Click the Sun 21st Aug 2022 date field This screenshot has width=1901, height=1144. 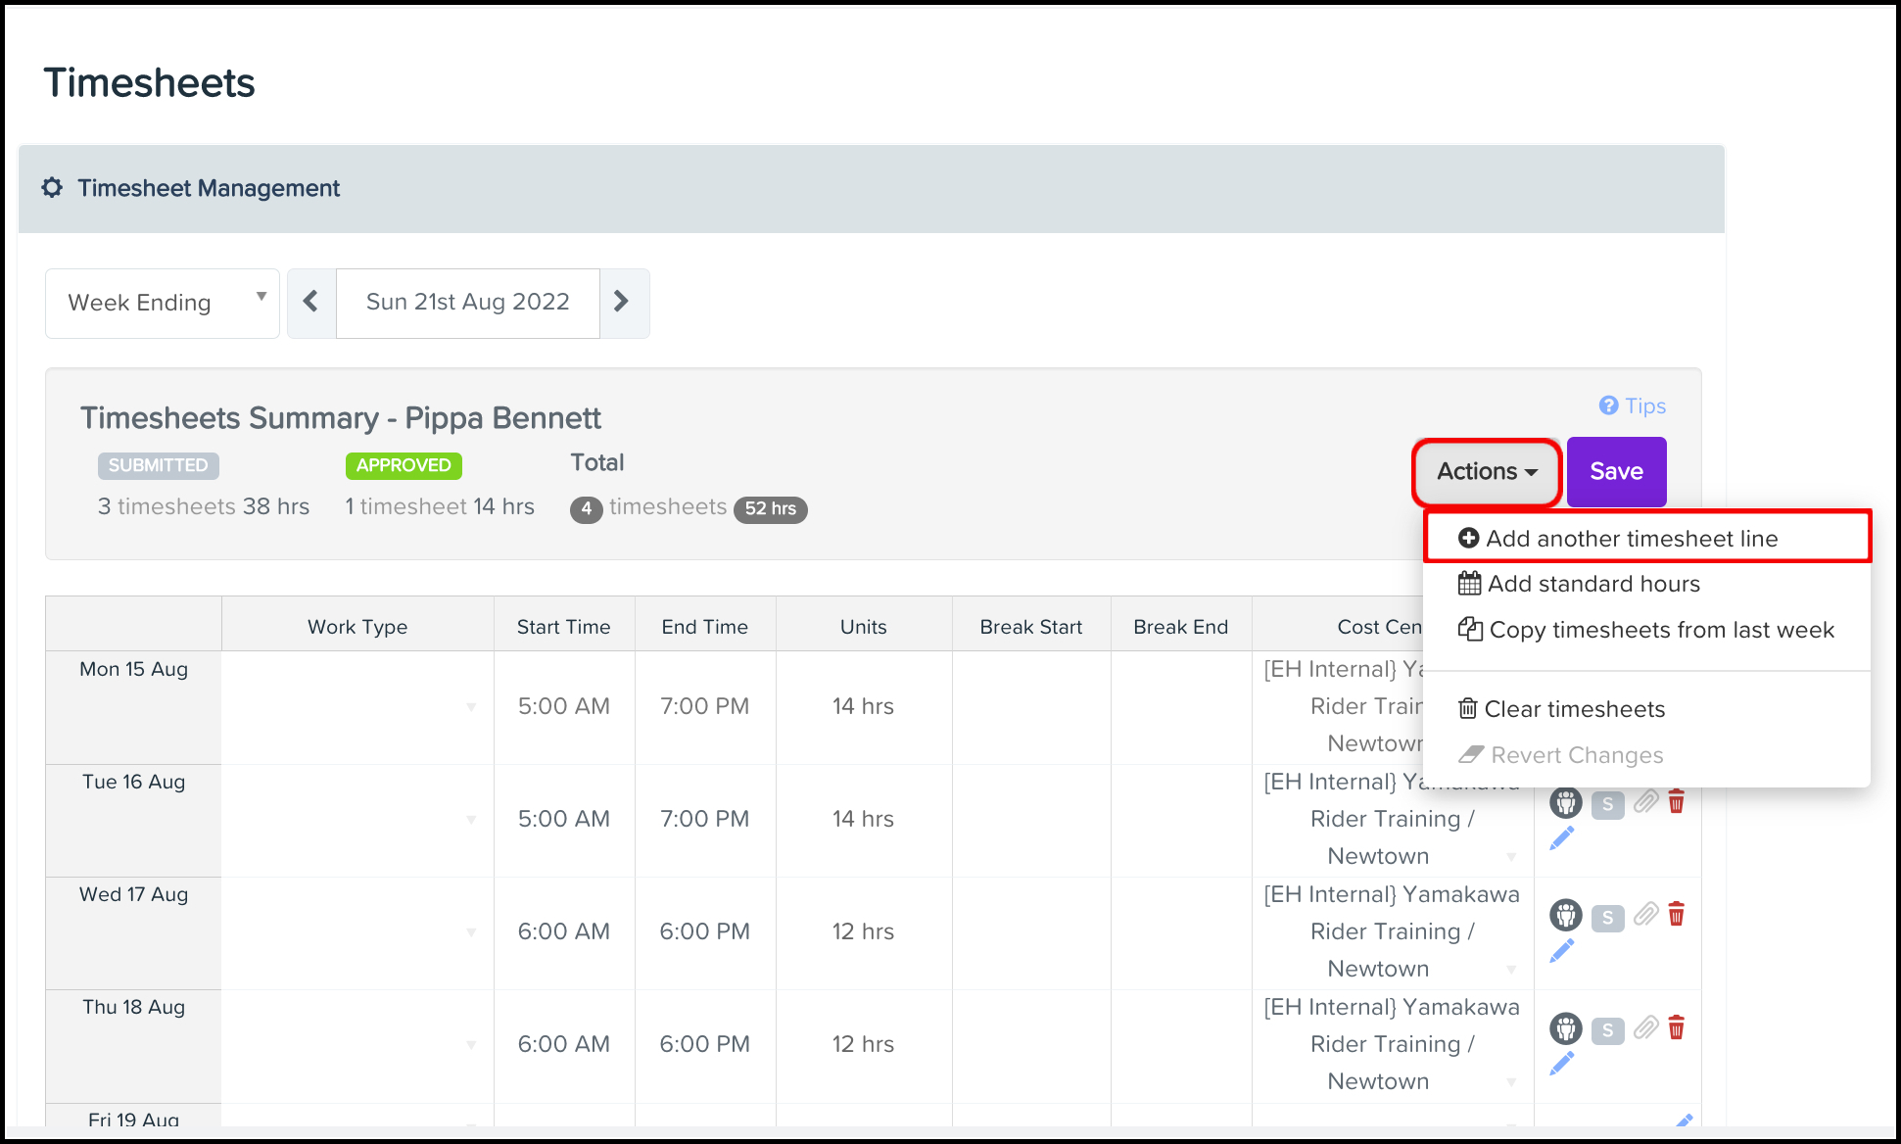468,303
